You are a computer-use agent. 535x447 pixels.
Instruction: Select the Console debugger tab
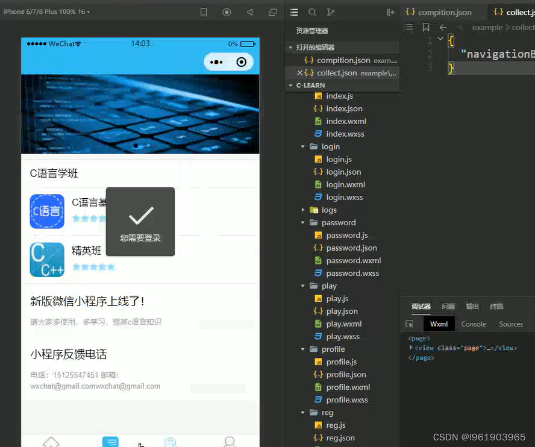pyautogui.click(x=474, y=324)
